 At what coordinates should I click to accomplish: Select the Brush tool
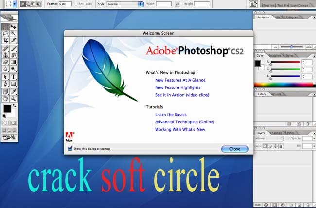click(x=13, y=49)
